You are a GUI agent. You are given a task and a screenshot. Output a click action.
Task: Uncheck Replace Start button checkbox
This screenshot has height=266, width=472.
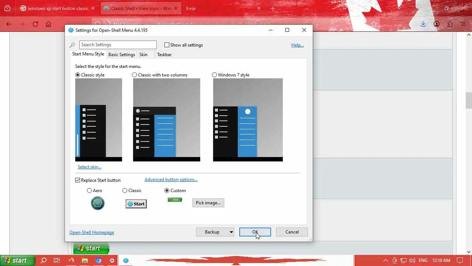tap(77, 180)
